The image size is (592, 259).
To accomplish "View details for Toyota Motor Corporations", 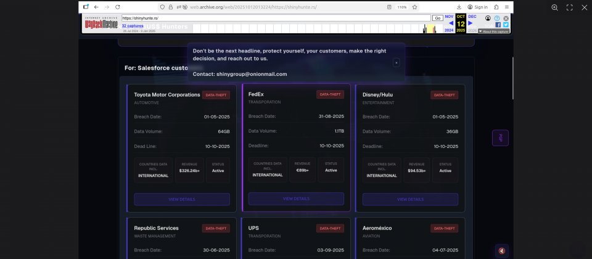I will click(182, 199).
